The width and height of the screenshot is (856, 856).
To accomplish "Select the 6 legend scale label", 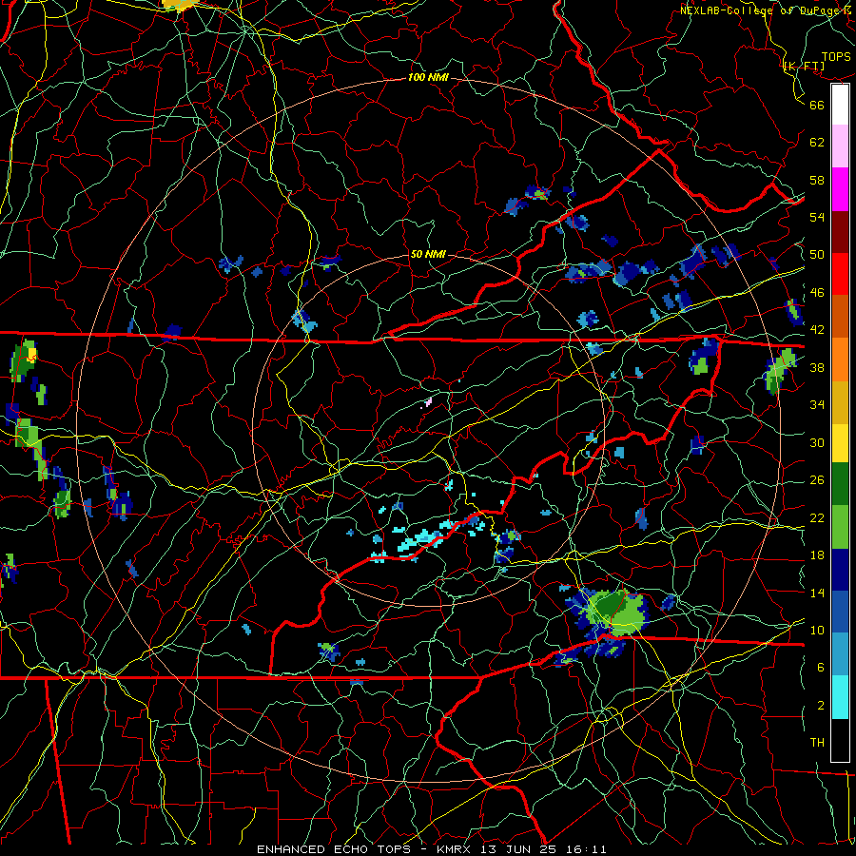I will [x=820, y=667].
